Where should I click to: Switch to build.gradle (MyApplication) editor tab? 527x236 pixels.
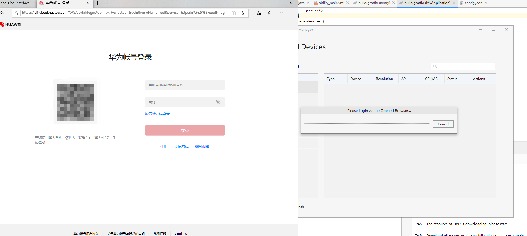427,3
